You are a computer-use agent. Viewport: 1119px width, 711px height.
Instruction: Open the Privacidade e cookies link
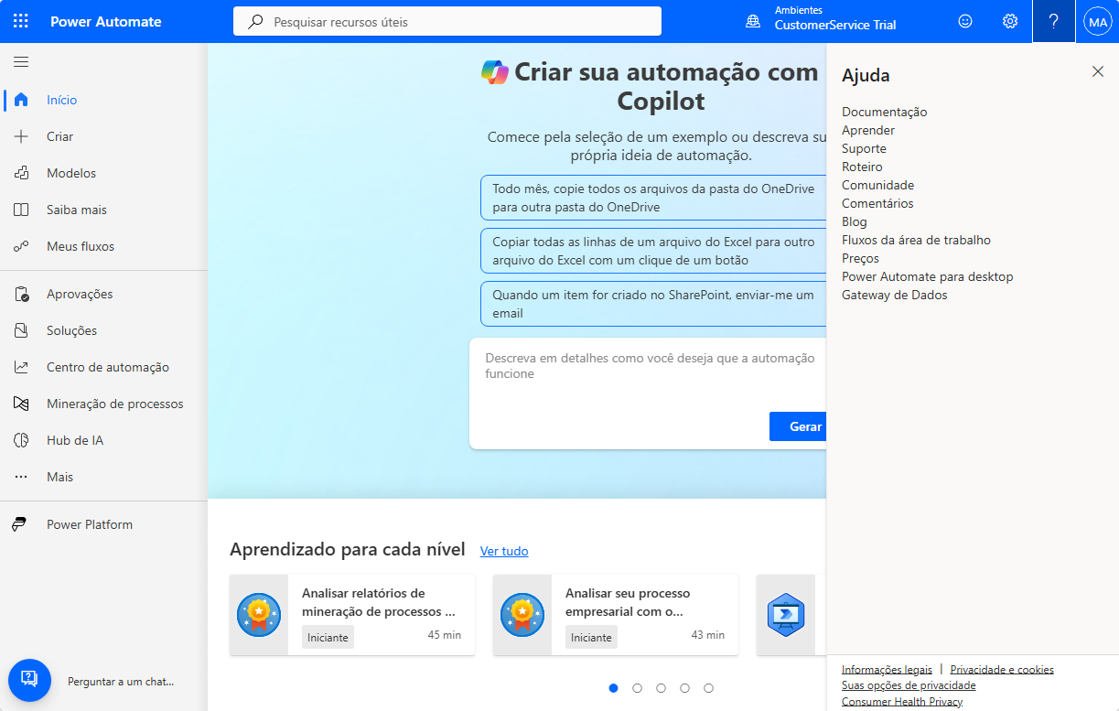click(x=1002, y=670)
